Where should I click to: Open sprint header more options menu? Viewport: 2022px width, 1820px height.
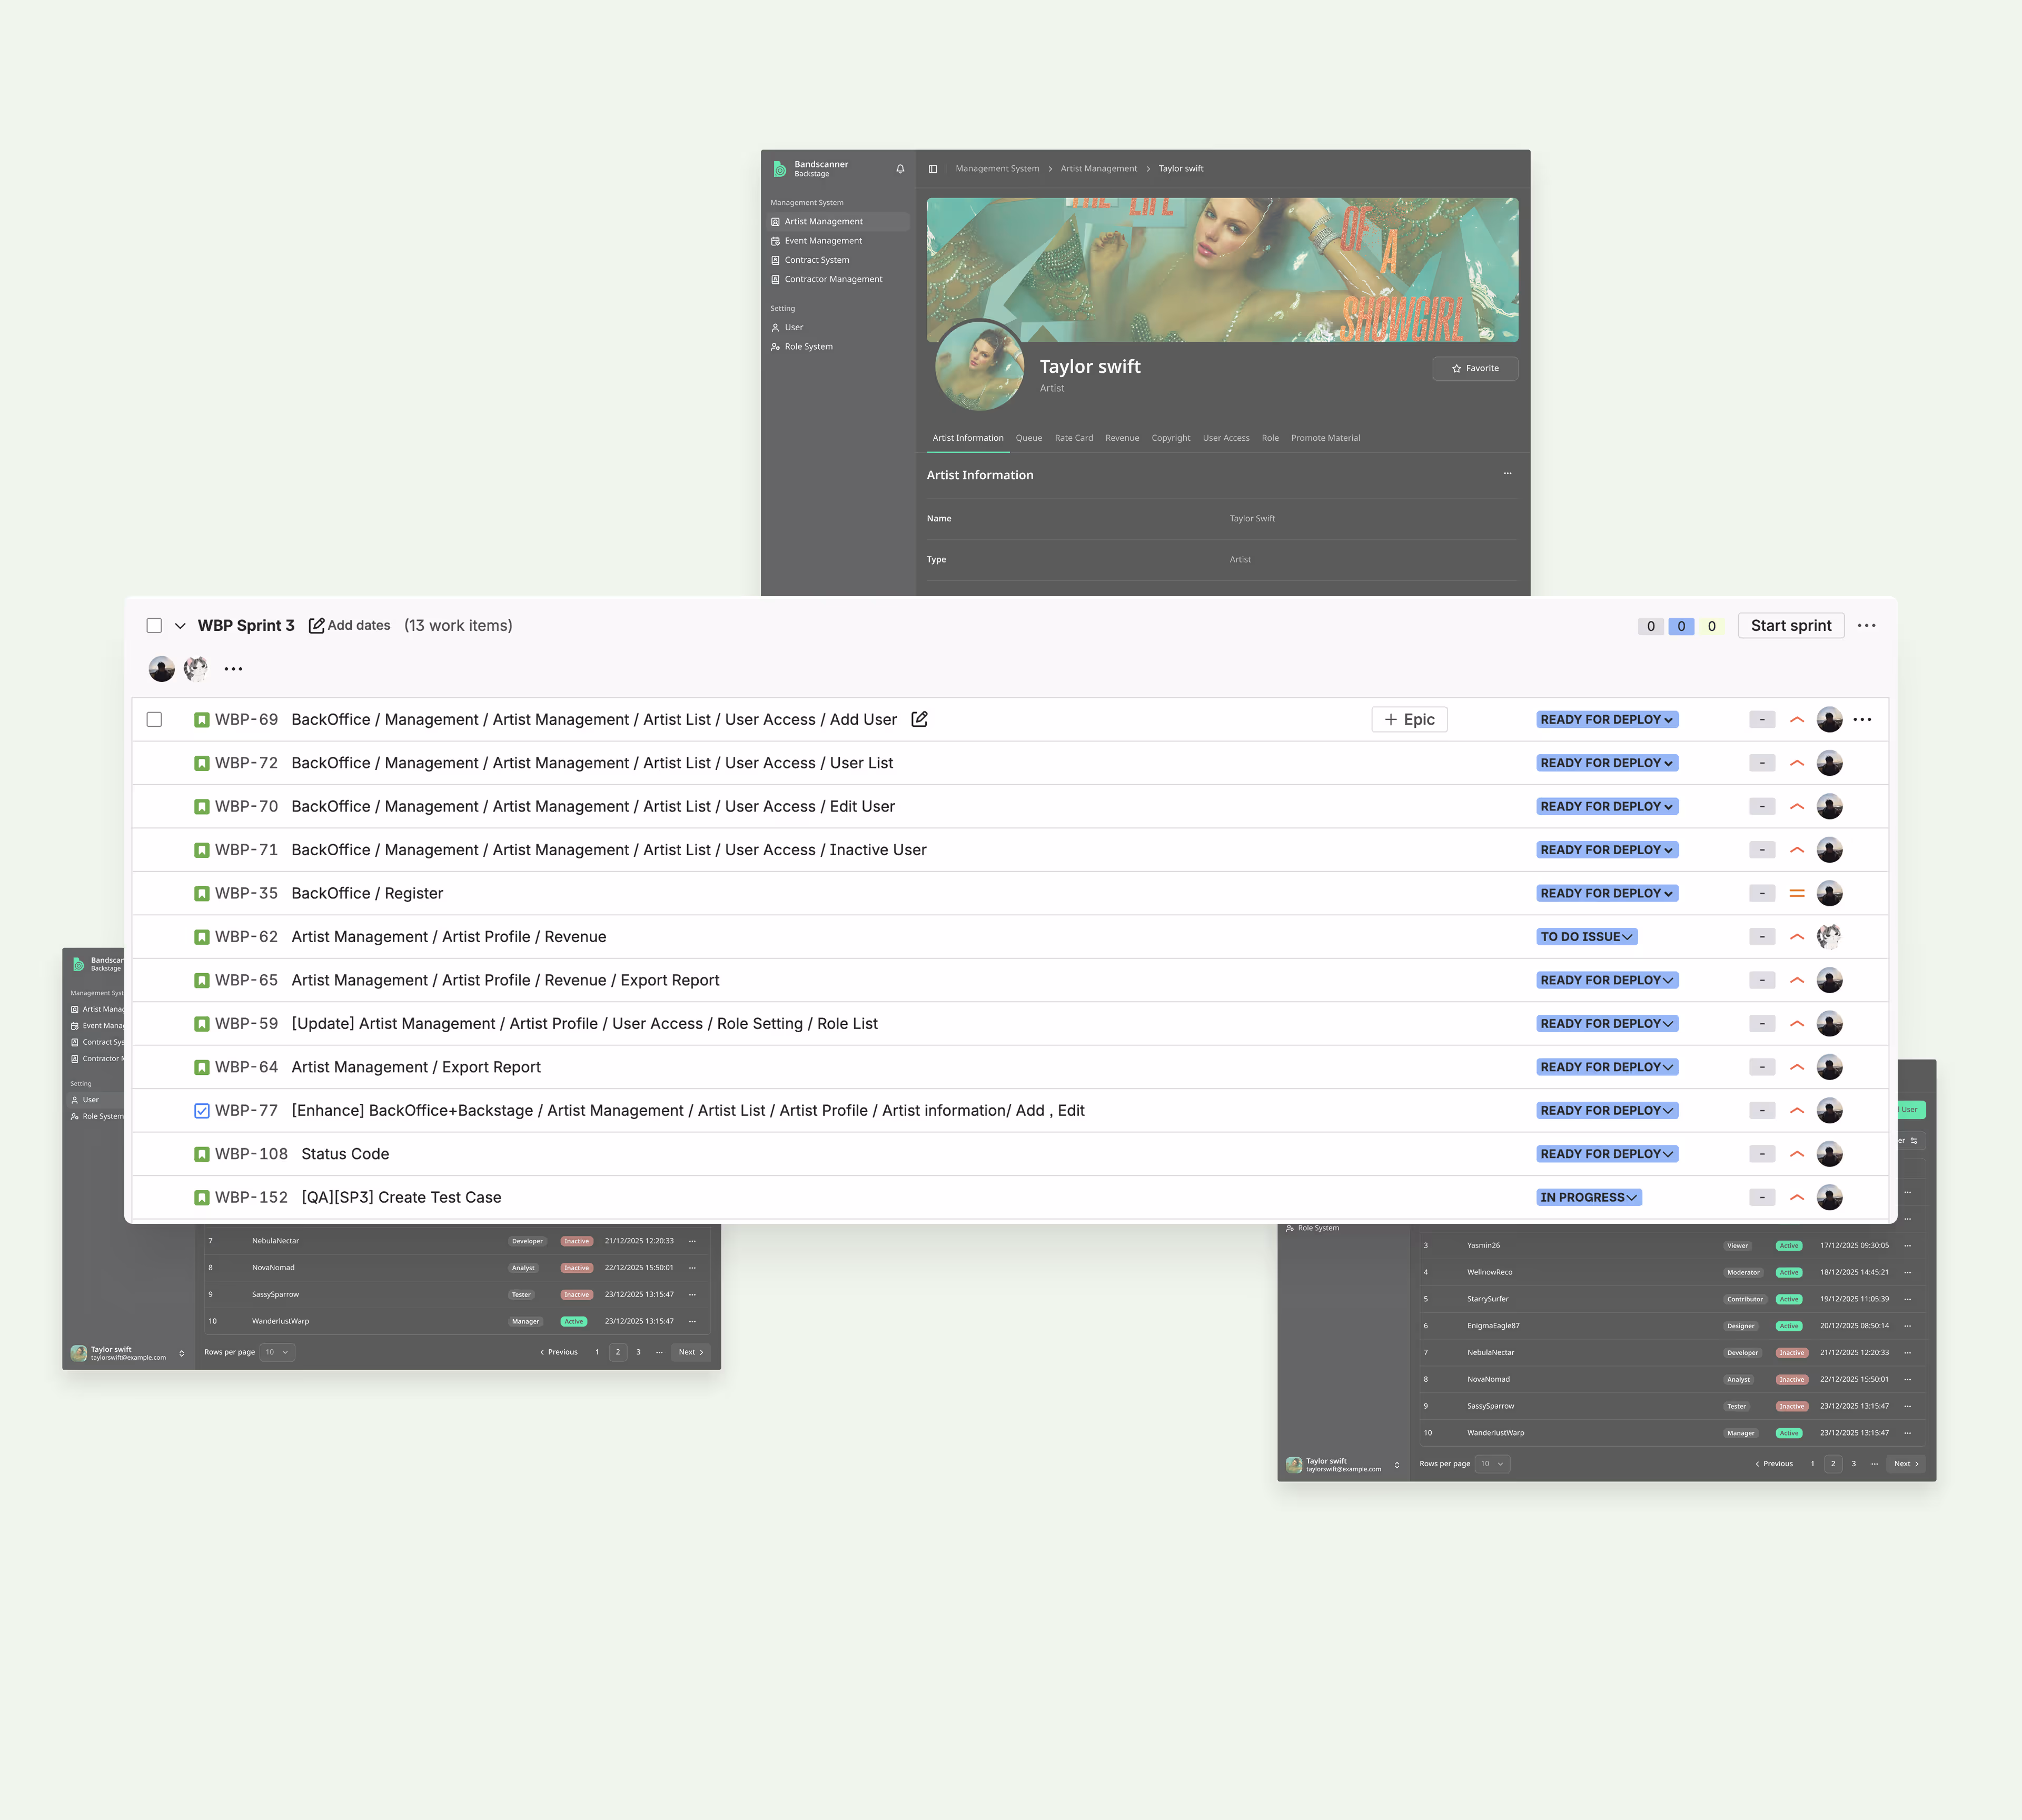pos(1866,625)
